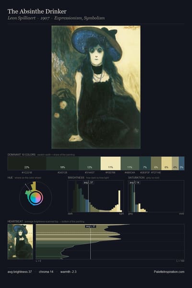This screenshot has width=192, height=288.
Task: Pick the olive 6% swatch
Action: point(156,163)
